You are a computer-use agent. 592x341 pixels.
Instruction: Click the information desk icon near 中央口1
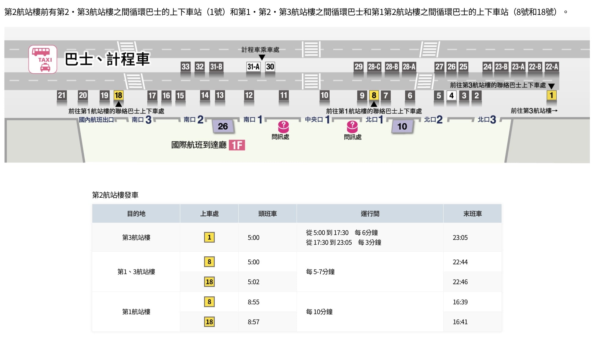click(x=352, y=127)
